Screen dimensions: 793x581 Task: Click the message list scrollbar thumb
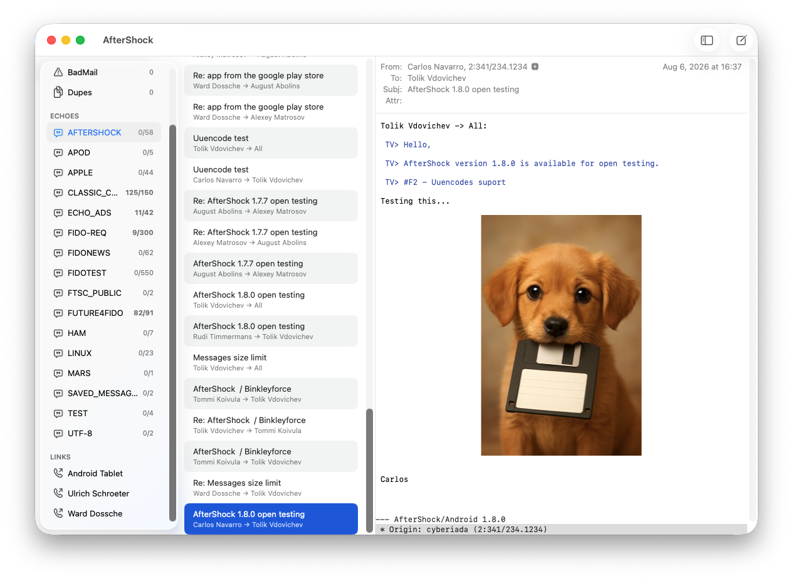tap(369, 471)
